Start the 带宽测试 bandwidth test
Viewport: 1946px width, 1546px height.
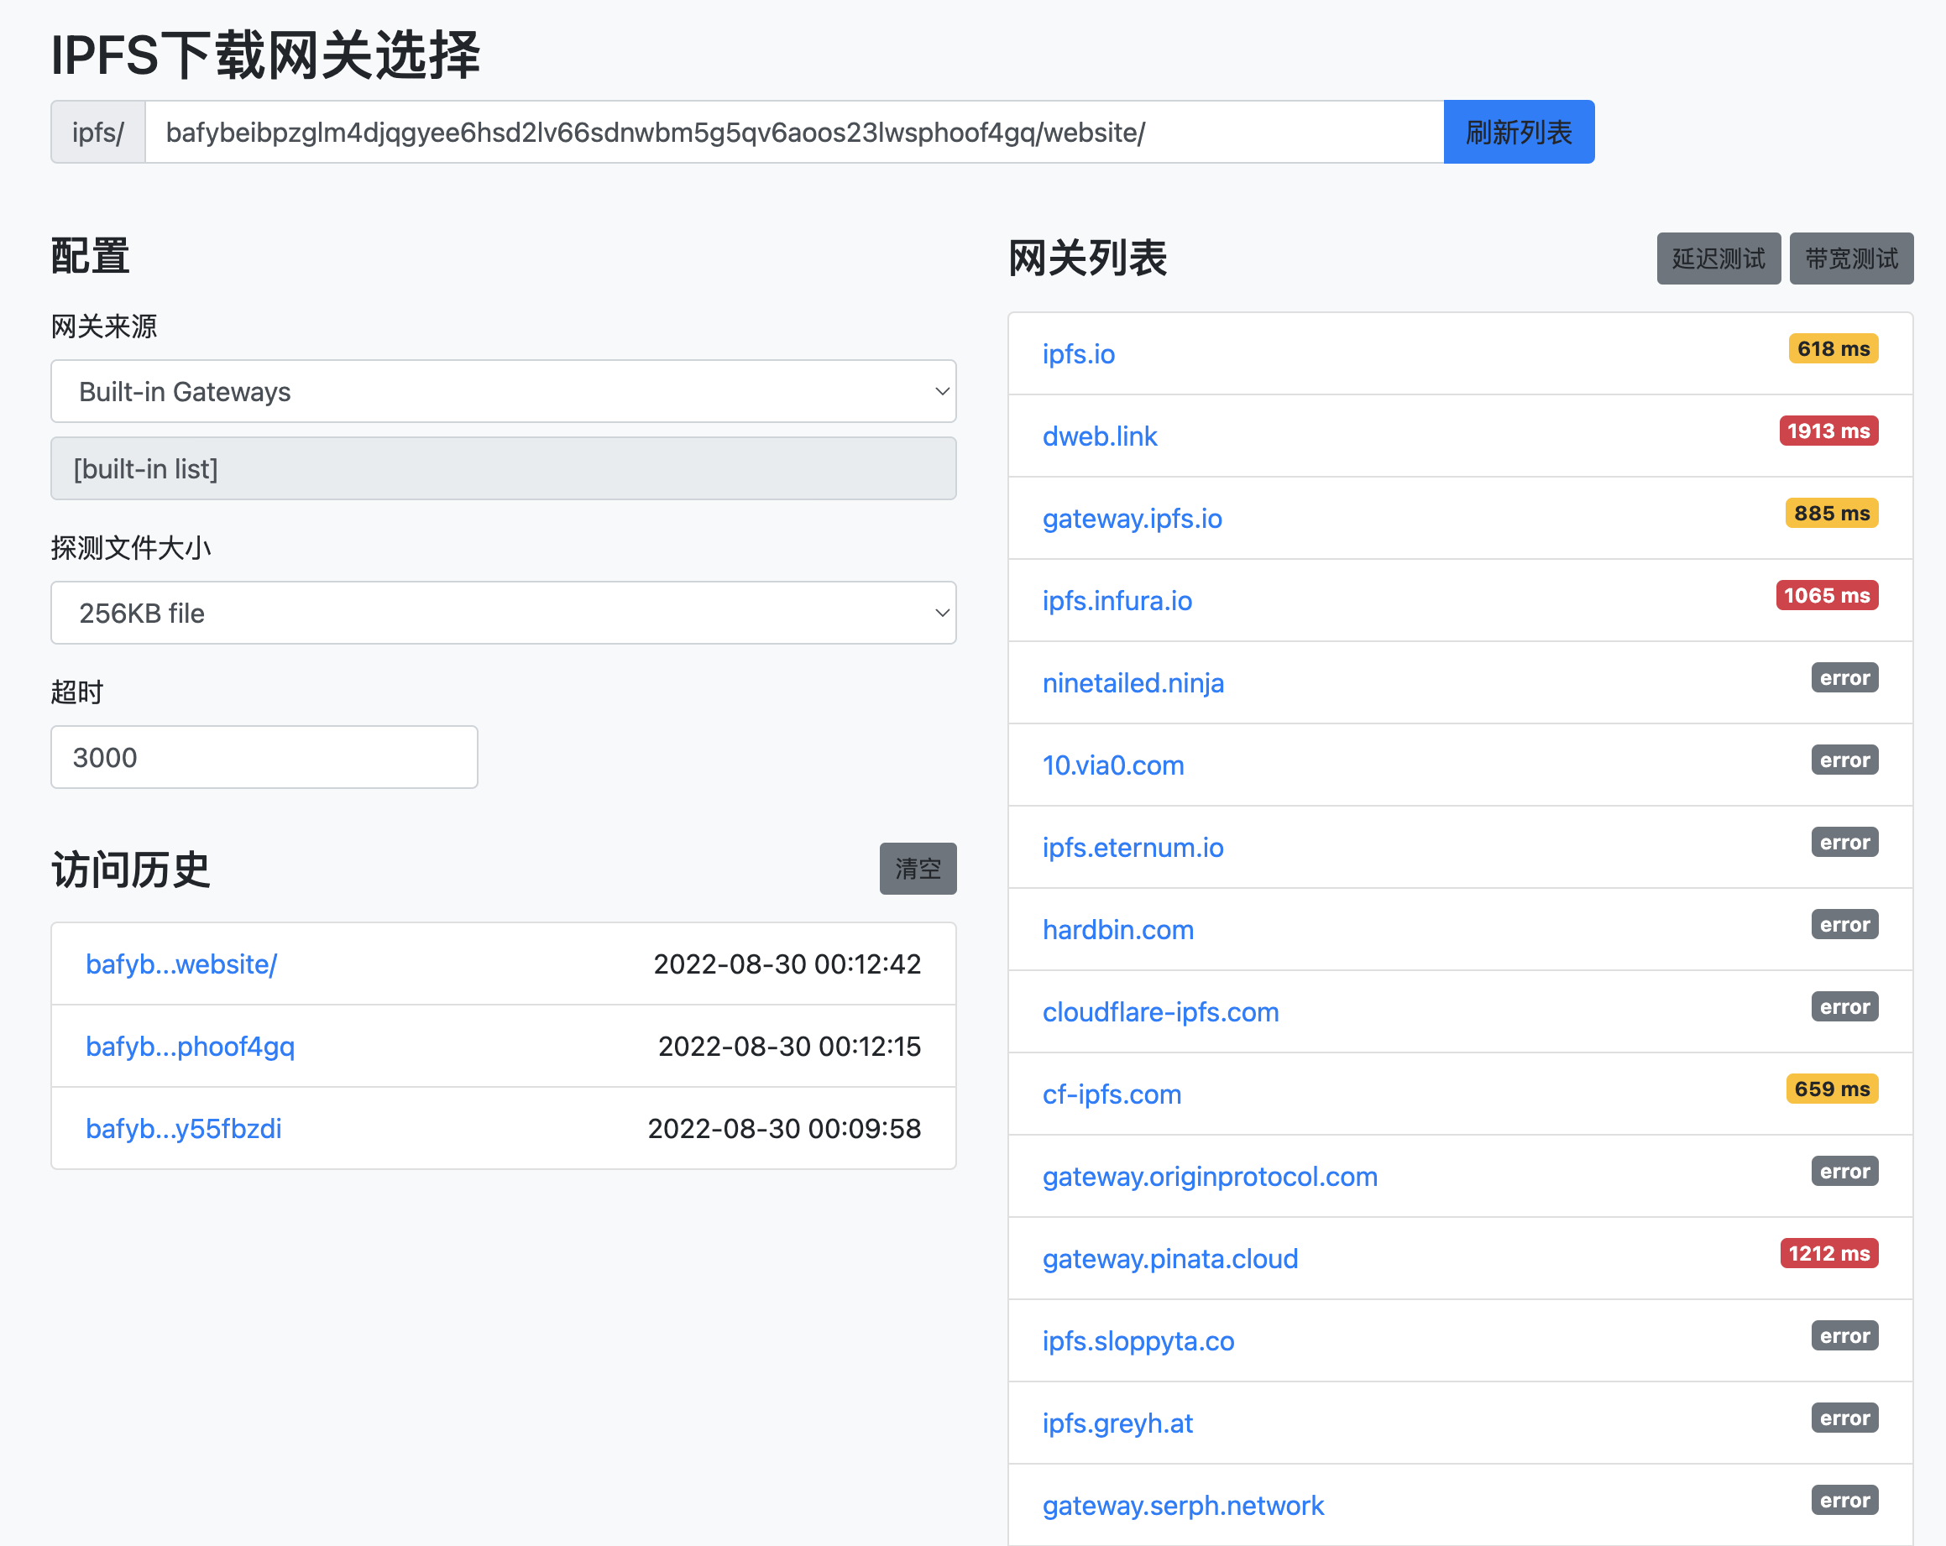pos(1850,259)
